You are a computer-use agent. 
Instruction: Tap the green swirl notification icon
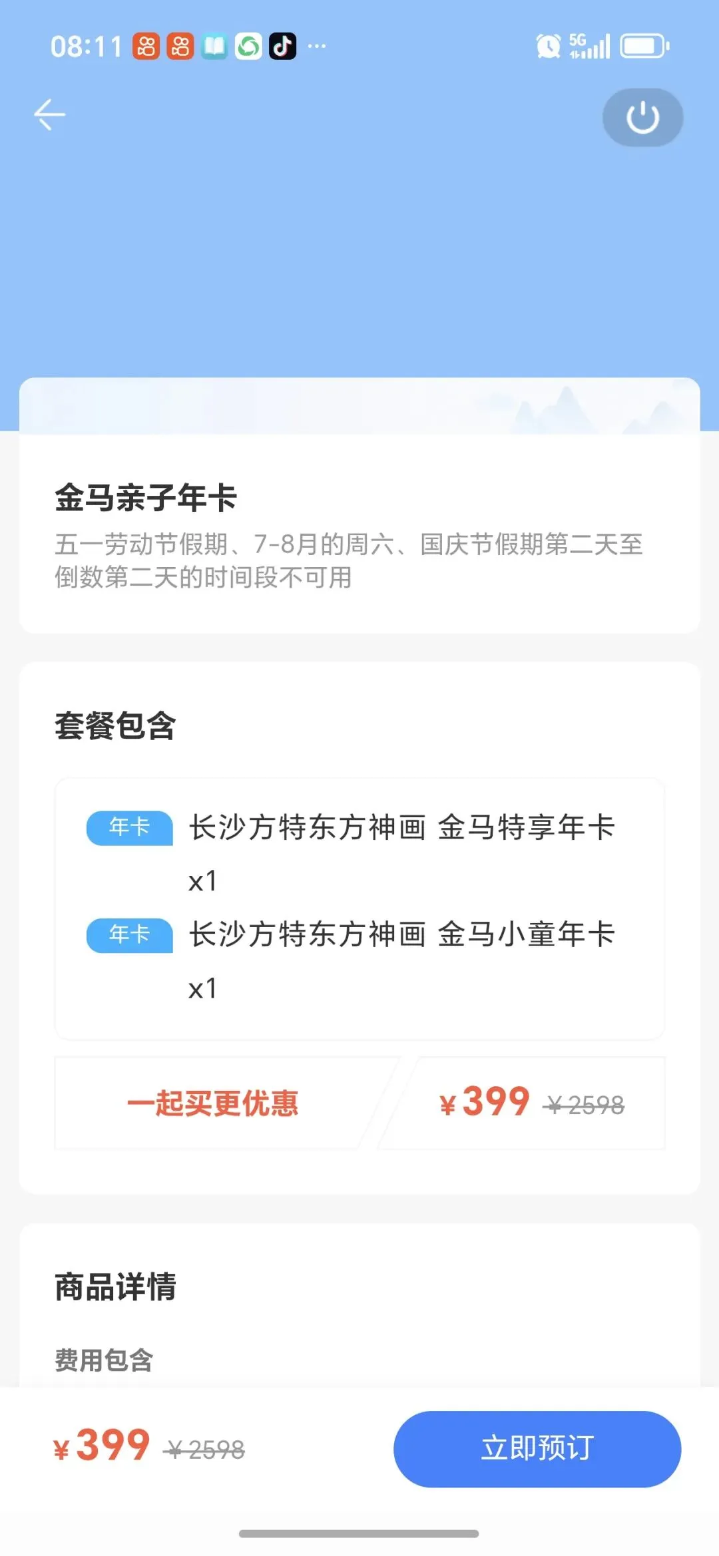pos(248,47)
